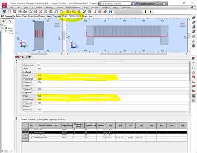Viewport: 197px width, 153px height.
Task: Click the Undo arrow icon
Action: coord(56,12)
